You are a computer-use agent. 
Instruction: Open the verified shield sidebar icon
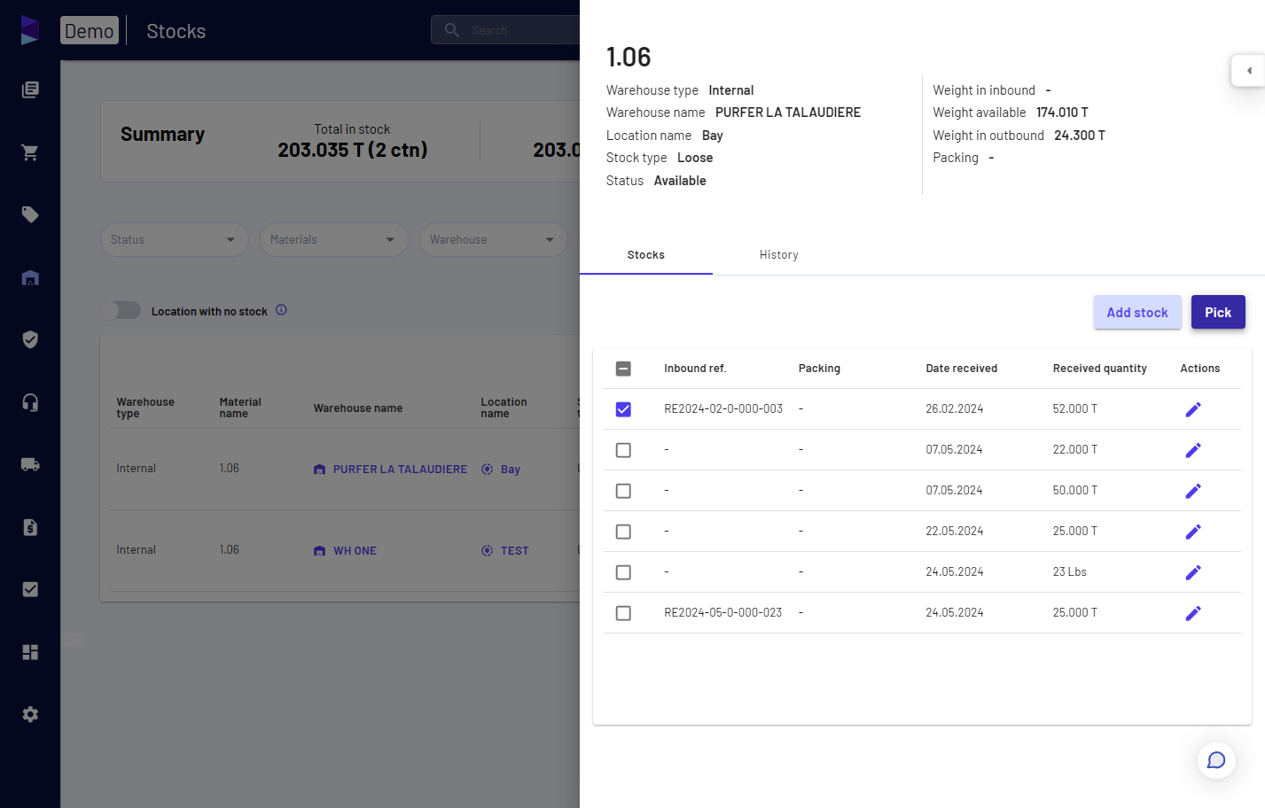30,339
